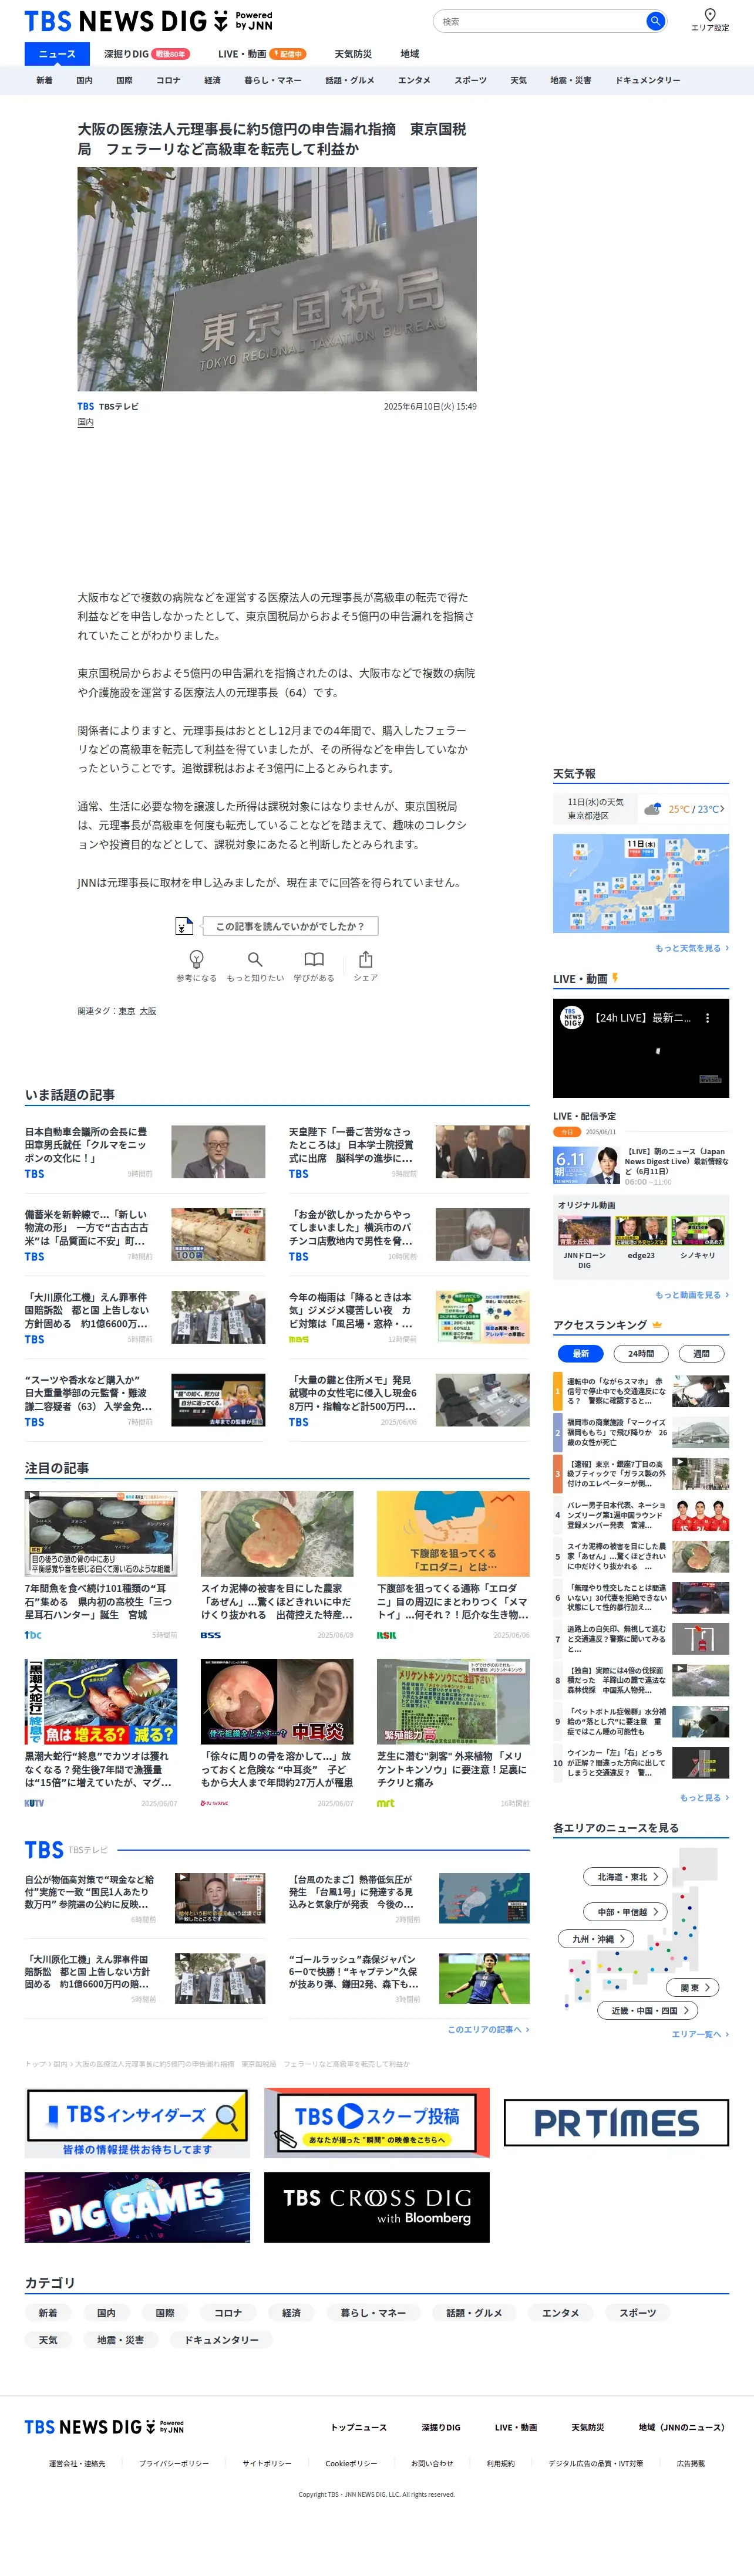This screenshot has width=754, height=2576.
Task: Switch to the 天気防災 tab
Action: pyautogui.click(x=352, y=54)
